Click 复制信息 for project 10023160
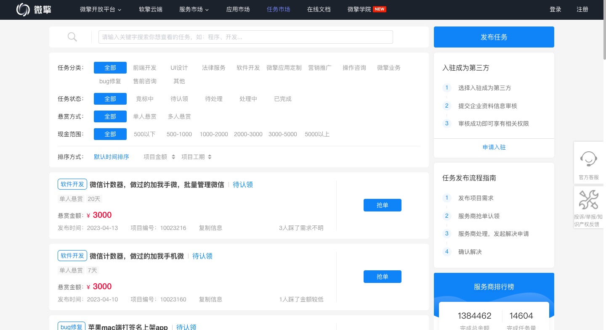This screenshot has height=330, width=606. 210,299
